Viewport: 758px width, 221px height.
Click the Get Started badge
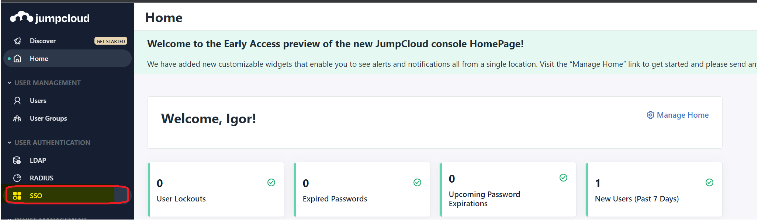pyautogui.click(x=111, y=41)
